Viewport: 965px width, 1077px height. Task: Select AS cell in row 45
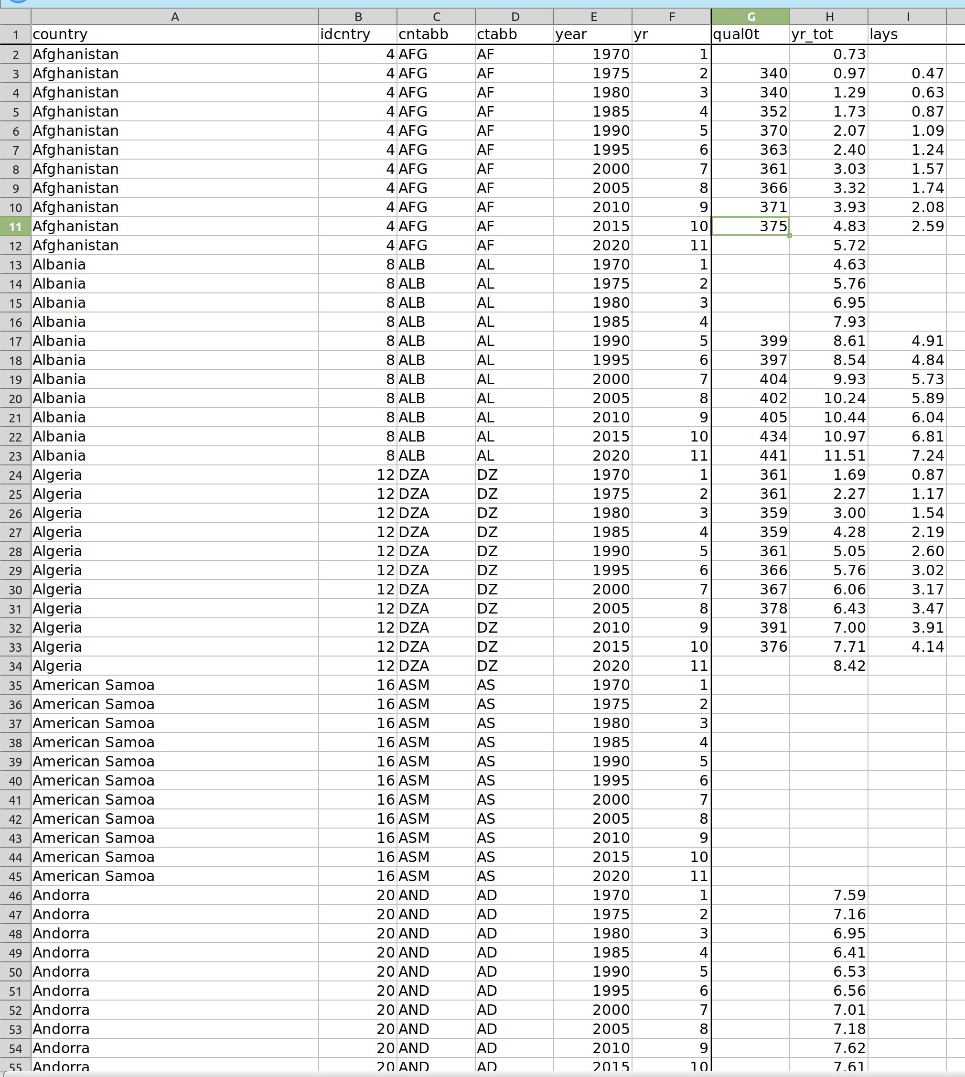pyautogui.click(x=515, y=876)
